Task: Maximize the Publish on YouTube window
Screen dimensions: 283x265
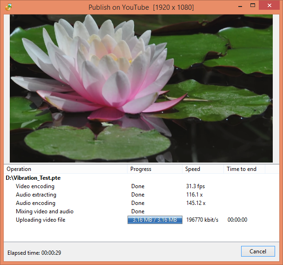Action: [253, 6]
